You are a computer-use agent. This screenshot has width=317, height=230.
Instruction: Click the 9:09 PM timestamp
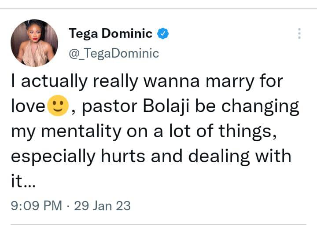36,206
